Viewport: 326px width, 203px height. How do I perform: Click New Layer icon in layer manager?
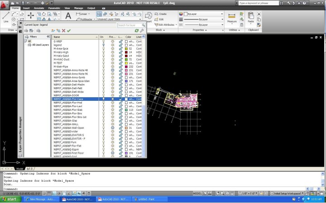(53, 30)
